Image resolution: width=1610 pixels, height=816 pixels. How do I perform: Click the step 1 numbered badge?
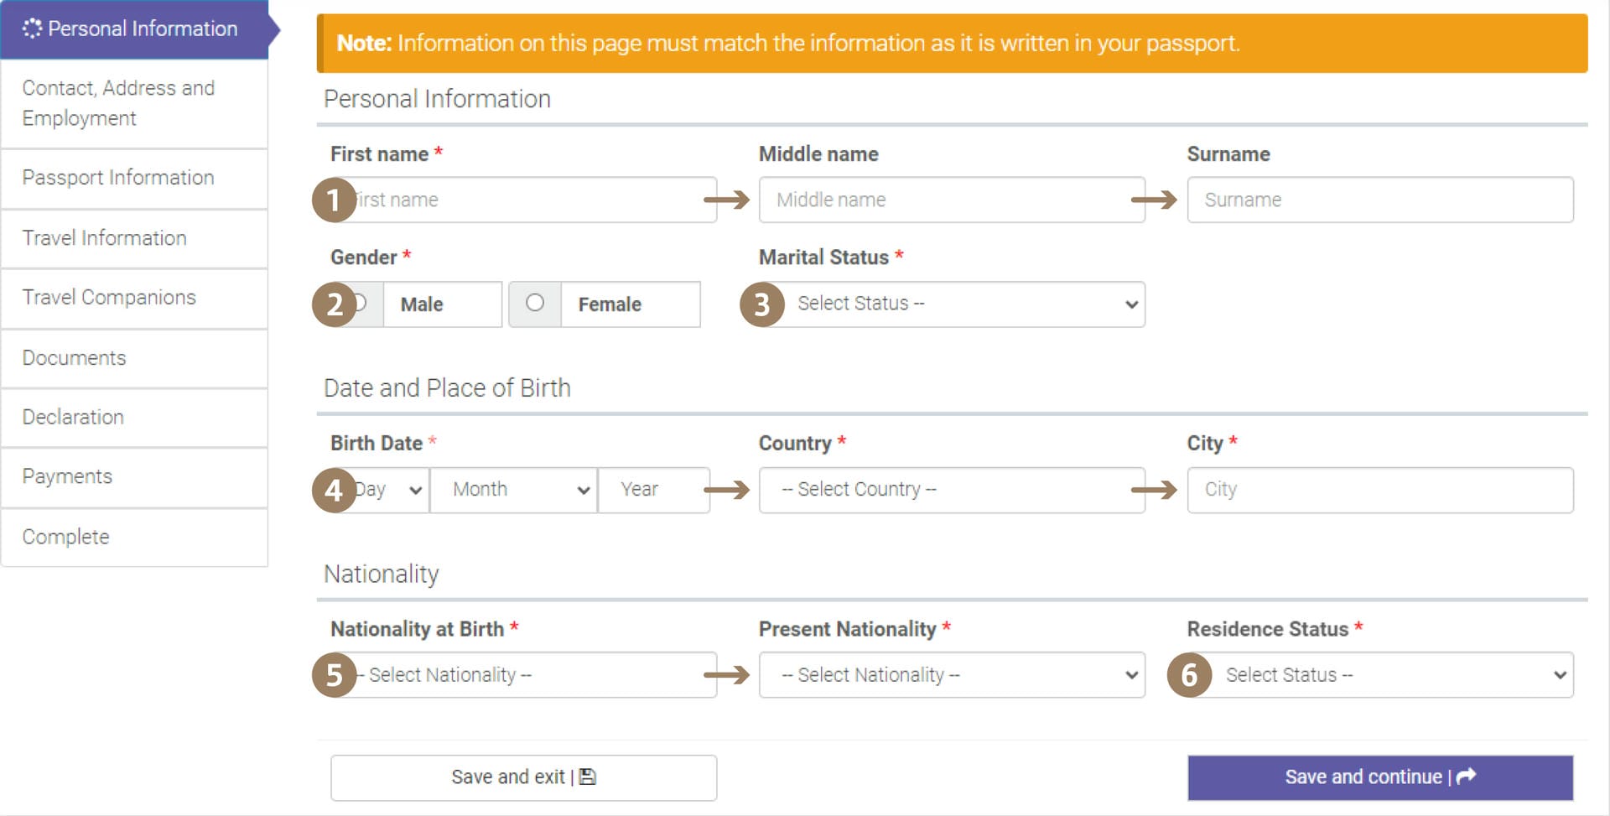(x=334, y=200)
